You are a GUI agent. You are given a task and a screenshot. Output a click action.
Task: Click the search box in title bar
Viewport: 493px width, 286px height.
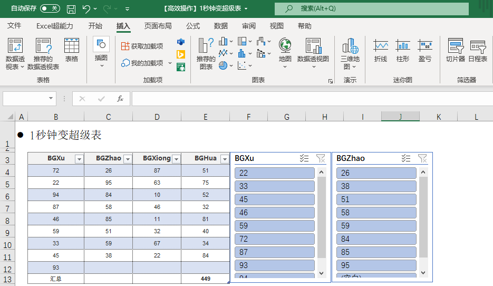coord(372,8)
